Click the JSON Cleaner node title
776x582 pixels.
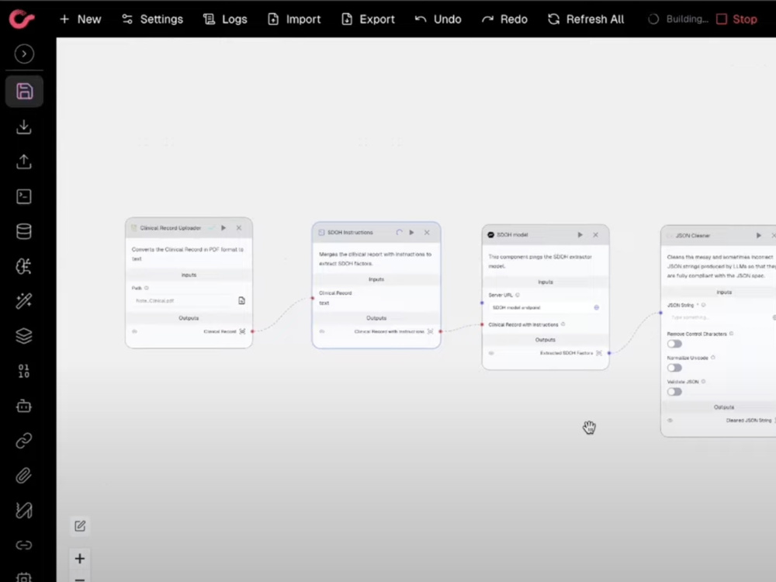click(693, 236)
